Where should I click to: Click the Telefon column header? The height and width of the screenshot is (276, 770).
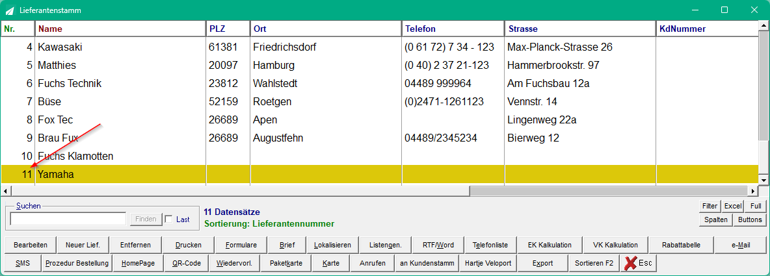[x=453, y=29]
